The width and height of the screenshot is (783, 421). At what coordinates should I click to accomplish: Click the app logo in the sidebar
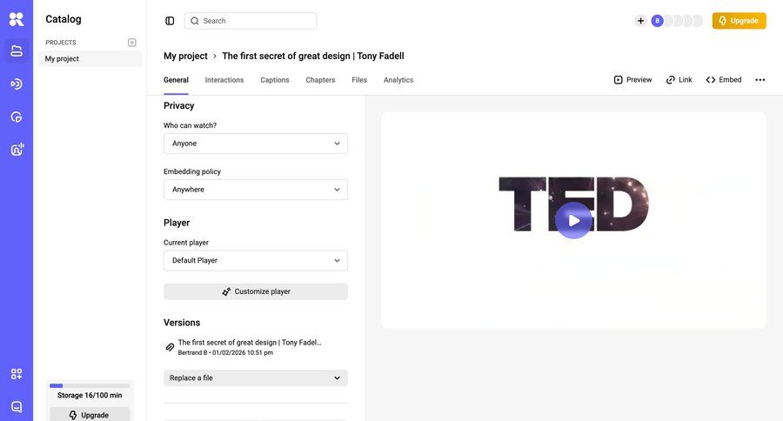tap(17, 19)
